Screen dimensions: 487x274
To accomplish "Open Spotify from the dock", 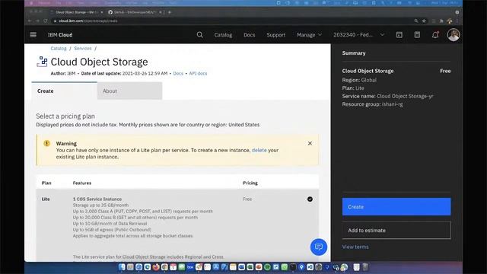I will 267,267.
